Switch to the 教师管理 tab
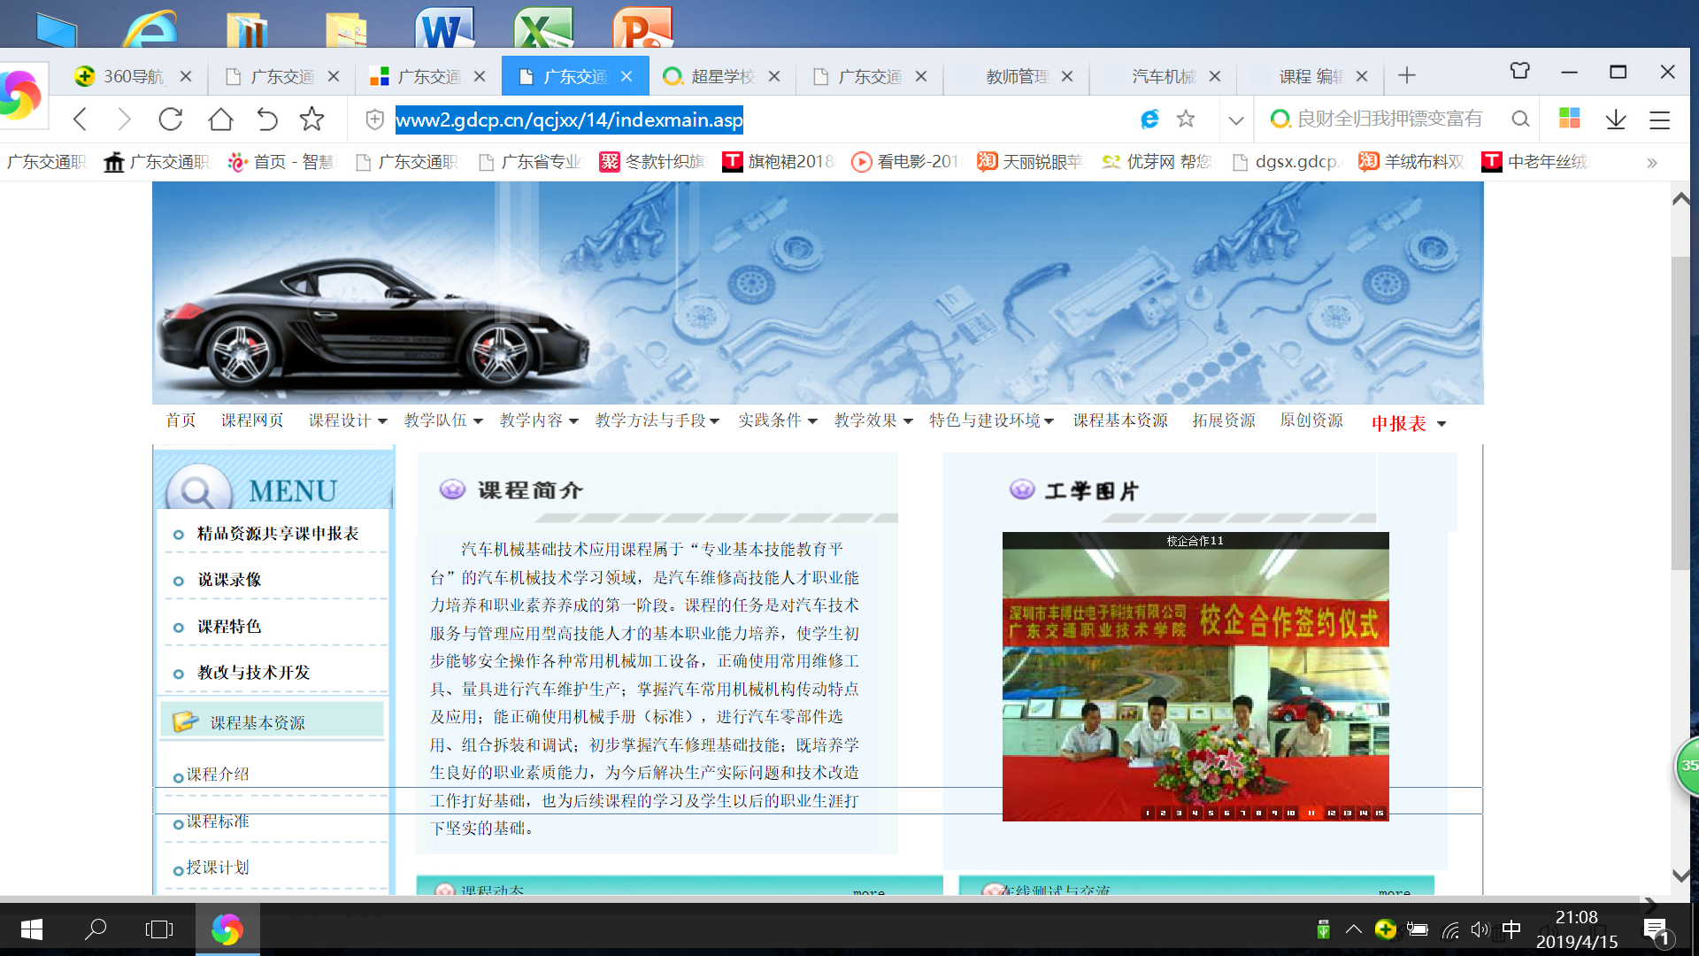The image size is (1699, 956). pos(1016,76)
